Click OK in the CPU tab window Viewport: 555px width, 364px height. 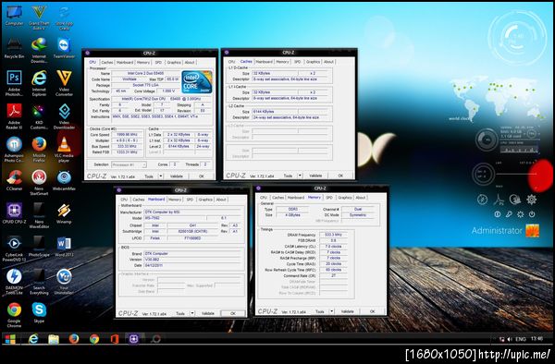(x=202, y=176)
